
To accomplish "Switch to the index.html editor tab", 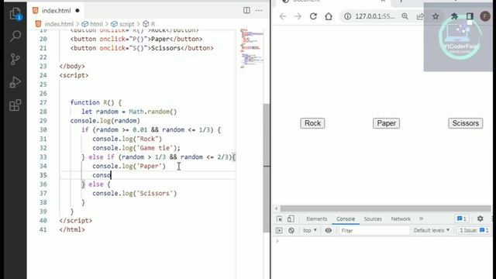I will [56, 10].
